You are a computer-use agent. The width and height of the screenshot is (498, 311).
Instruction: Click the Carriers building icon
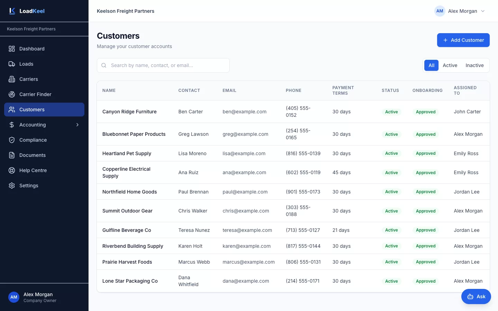click(x=12, y=79)
